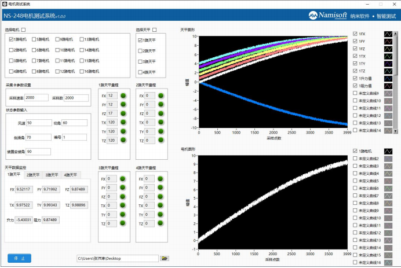Hide the 1升力值 curve in balance legend
Viewport: 401px width, 268px height.
[355, 78]
